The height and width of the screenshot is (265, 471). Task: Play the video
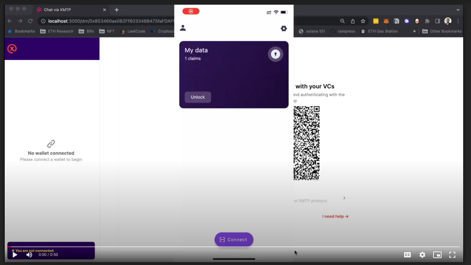(15, 255)
